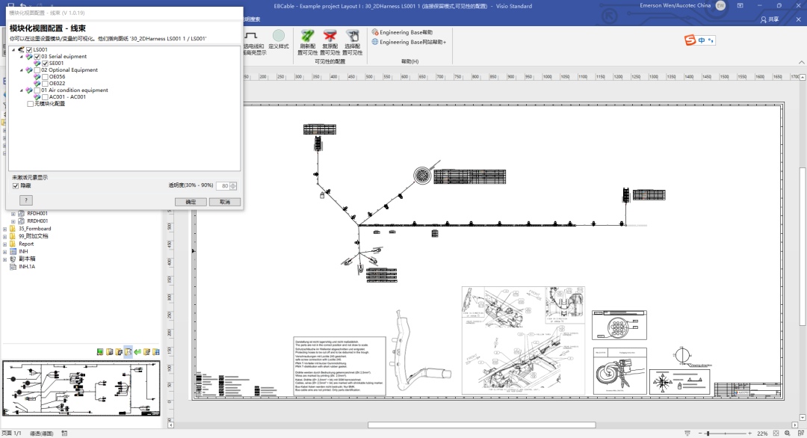Toggle the 隐藏 hide checkbox
The width and height of the screenshot is (807, 438).
point(16,185)
